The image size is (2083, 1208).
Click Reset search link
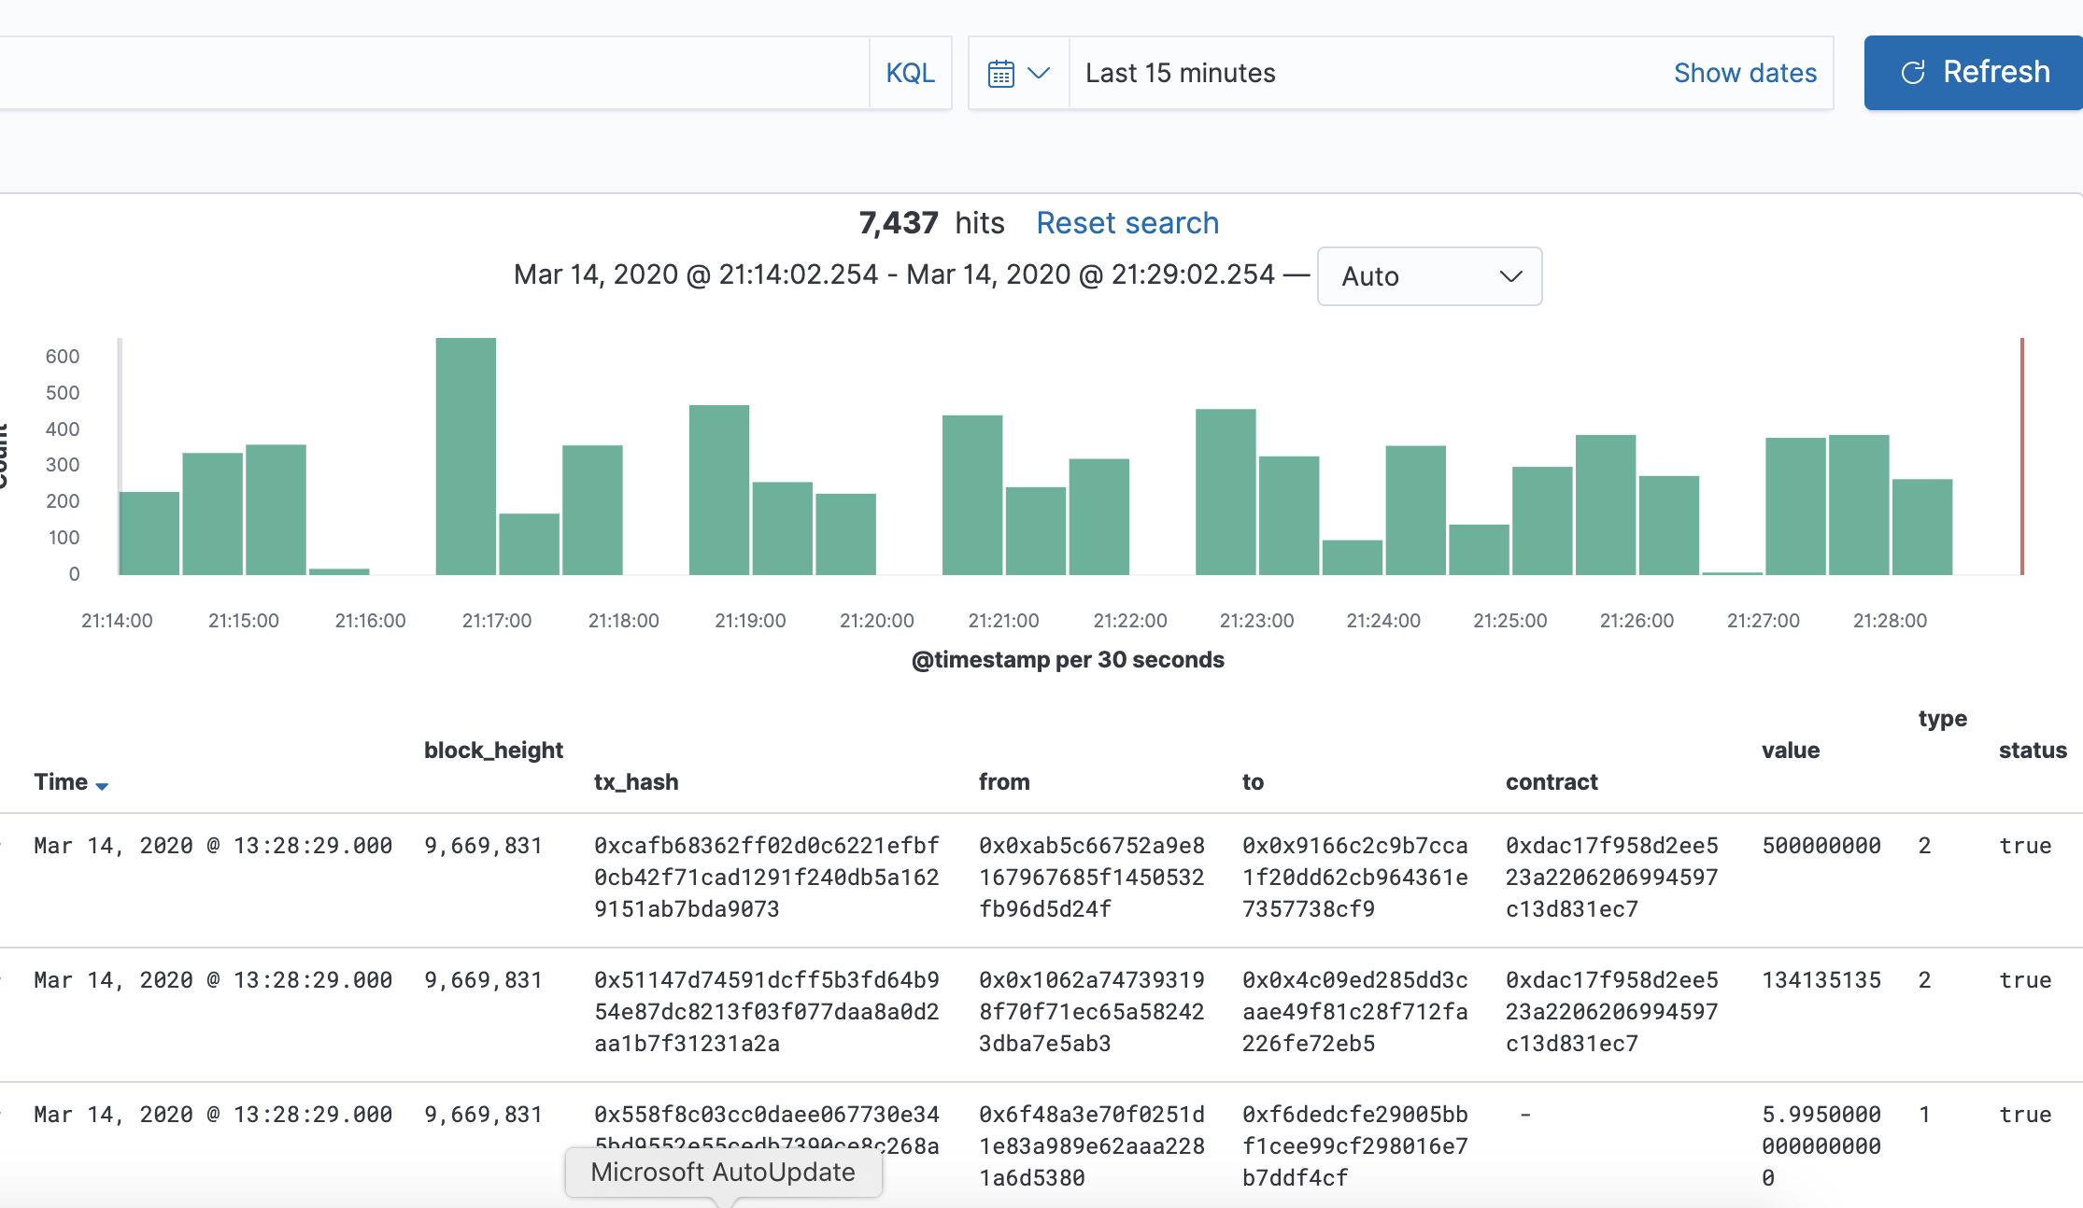click(1127, 223)
